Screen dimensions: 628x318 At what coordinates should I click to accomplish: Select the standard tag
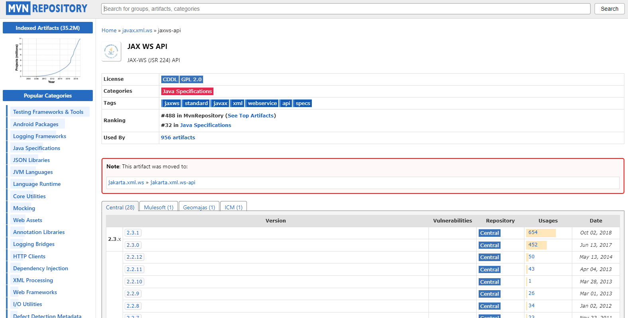click(196, 103)
